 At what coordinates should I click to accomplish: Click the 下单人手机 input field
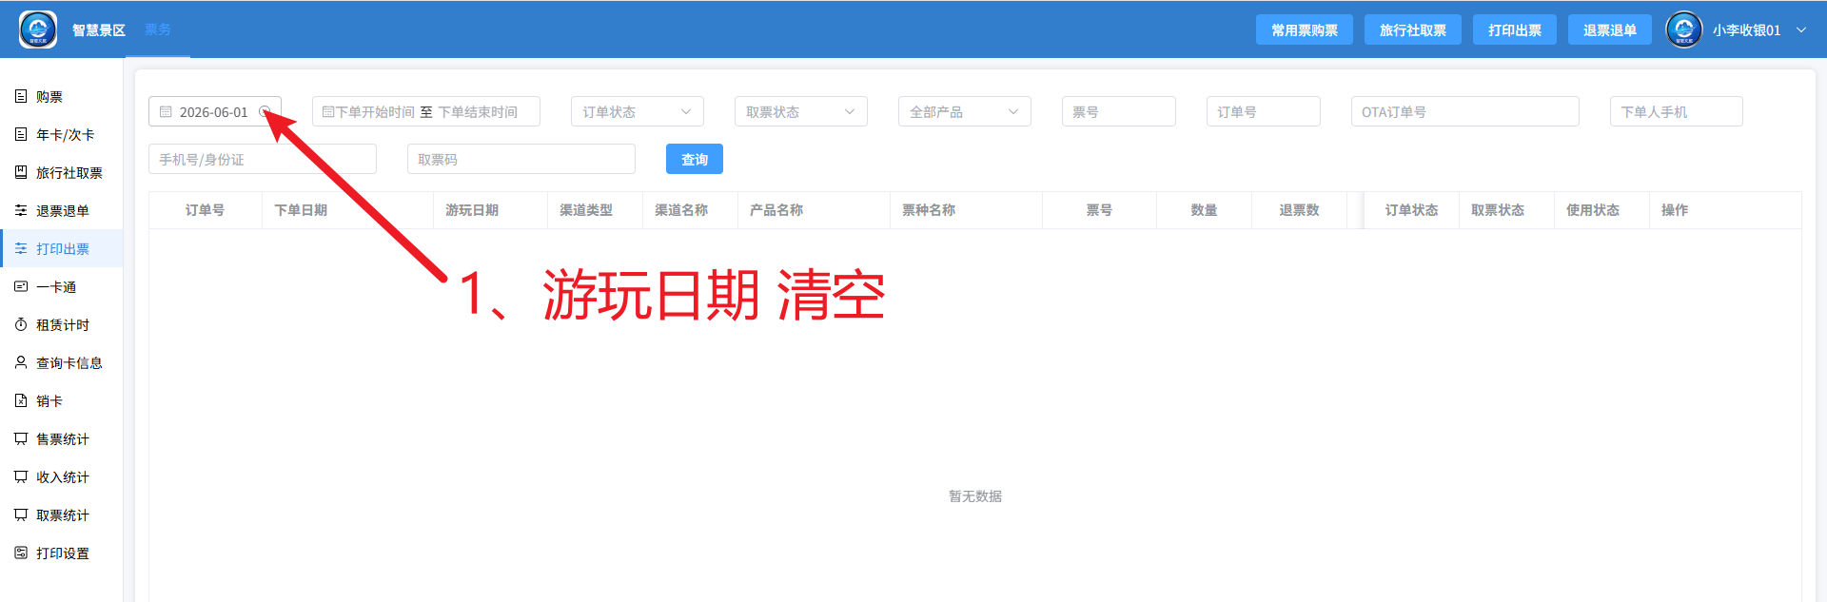(1677, 111)
